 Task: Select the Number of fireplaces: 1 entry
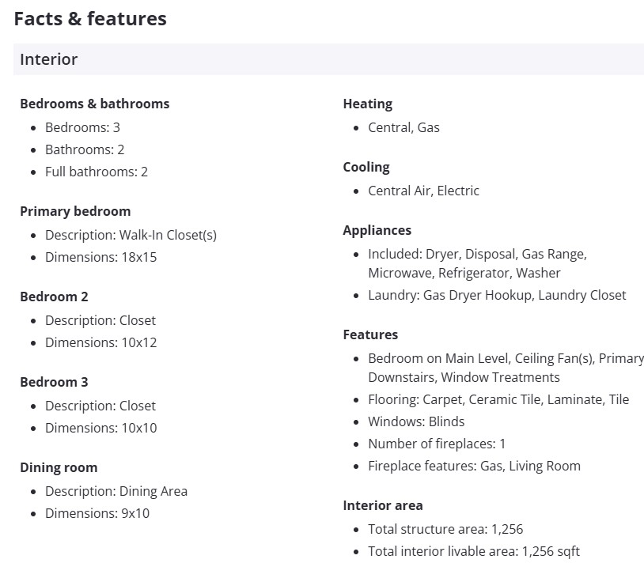(x=437, y=444)
